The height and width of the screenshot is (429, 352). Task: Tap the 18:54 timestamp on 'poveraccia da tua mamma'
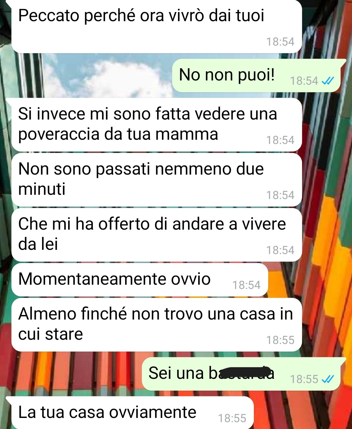280,140
